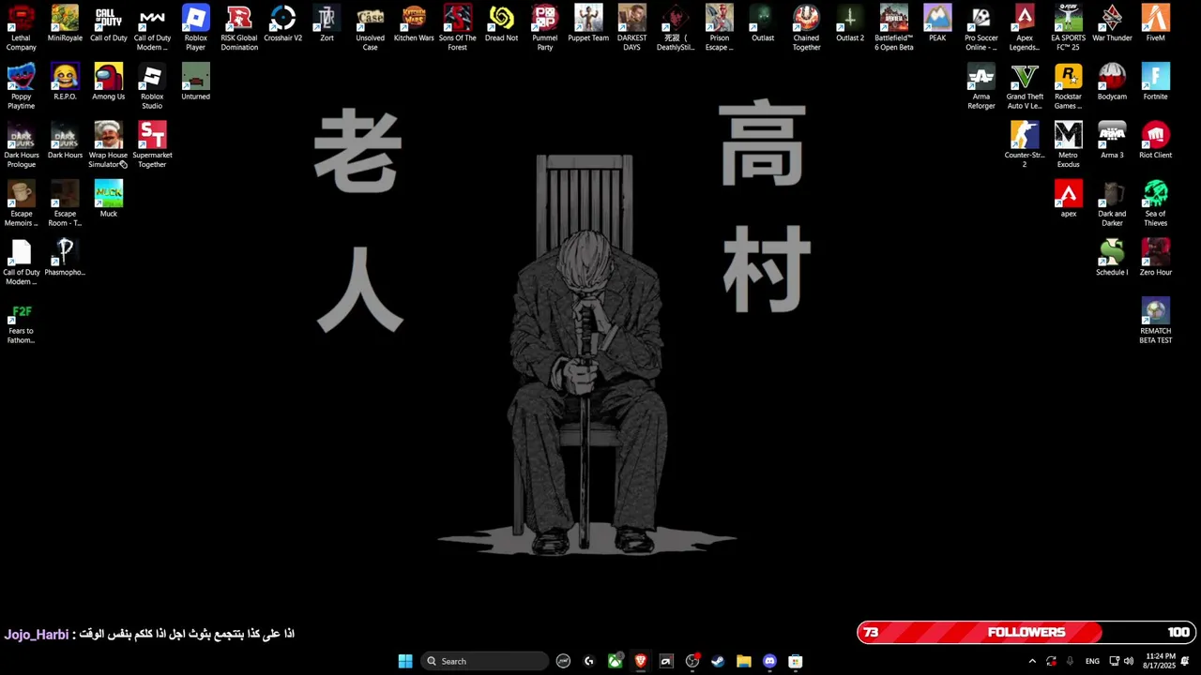Launch the PEAK game icon
Viewport: 1201px width, 675px height.
937,24
